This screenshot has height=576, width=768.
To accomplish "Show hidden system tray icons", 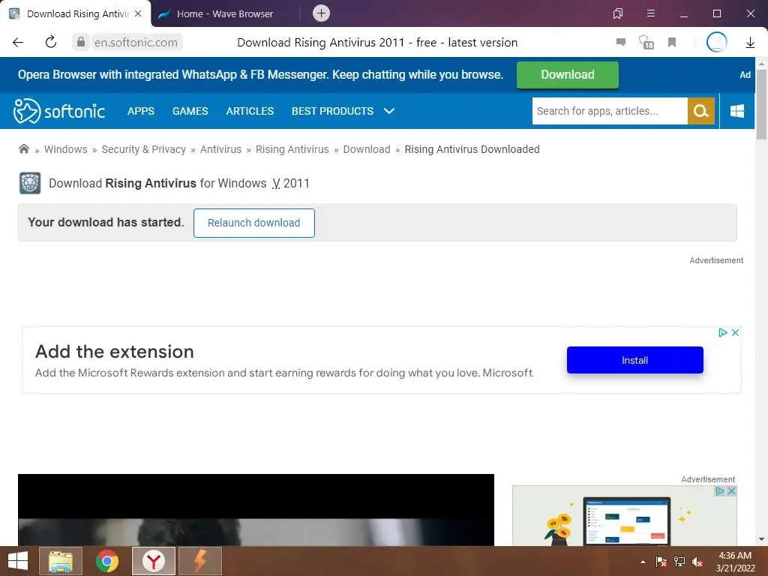I will point(643,562).
